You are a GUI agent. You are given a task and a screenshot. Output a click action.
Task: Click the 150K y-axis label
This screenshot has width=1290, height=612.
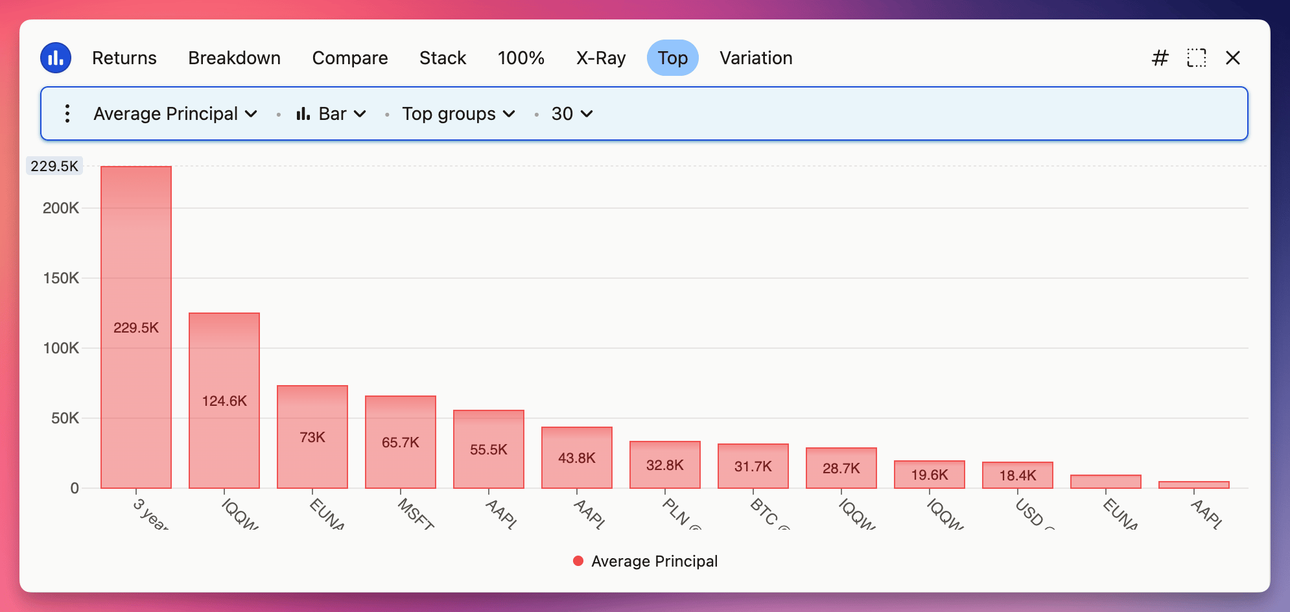(x=61, y=278)
